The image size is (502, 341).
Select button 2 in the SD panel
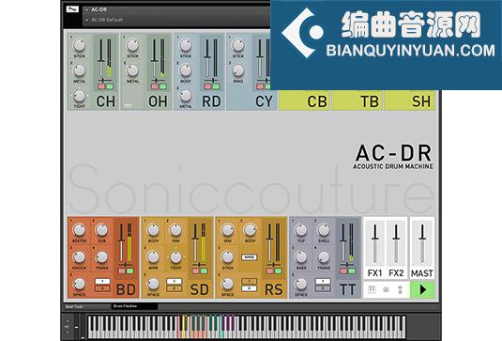[174, 288]
